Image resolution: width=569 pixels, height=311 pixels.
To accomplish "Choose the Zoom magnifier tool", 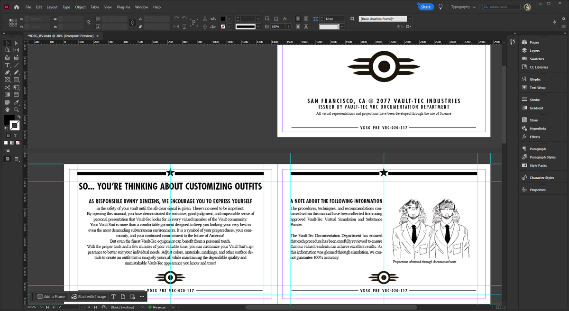I will (x=16, y=110).
